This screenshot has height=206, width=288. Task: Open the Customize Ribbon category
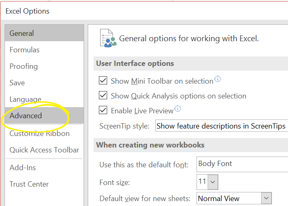tap(40, 133)
